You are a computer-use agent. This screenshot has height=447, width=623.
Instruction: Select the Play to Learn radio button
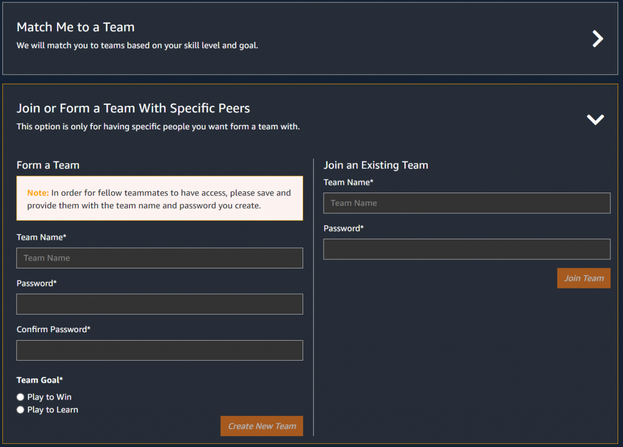point(20,410)
